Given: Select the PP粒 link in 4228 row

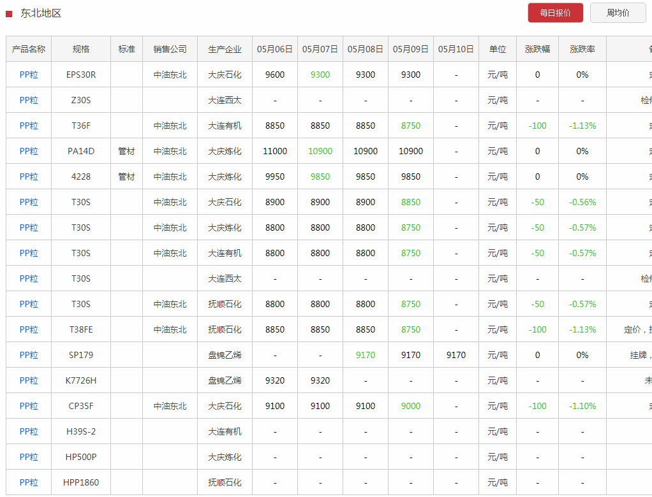Looking at the screenshot, I should coord(29,176).
